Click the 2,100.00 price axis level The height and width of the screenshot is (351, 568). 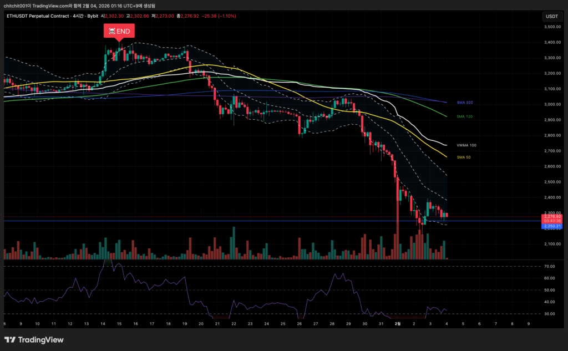click(x=551, y=244)
